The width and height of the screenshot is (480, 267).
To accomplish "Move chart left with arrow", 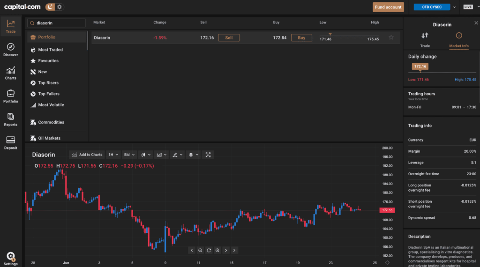I will click(192, 250).
